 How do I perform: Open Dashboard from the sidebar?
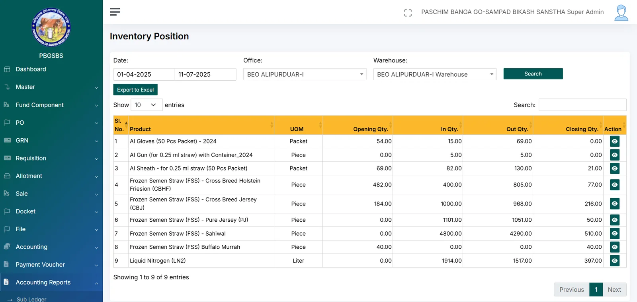coord(31,69)
